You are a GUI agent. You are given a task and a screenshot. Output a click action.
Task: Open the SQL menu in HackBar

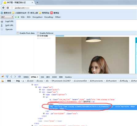[23, 17]
